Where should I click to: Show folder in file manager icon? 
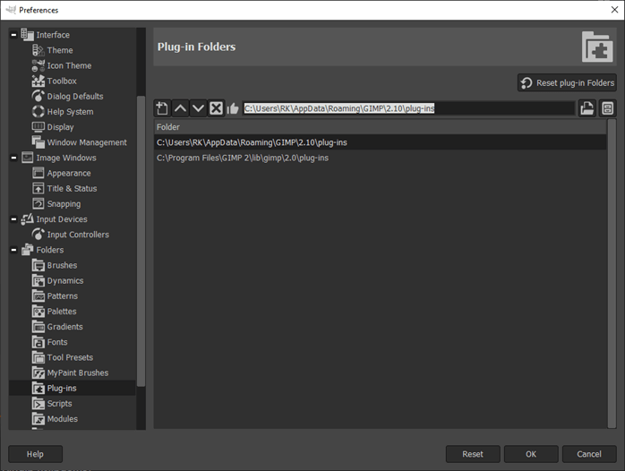click(607, 108)
